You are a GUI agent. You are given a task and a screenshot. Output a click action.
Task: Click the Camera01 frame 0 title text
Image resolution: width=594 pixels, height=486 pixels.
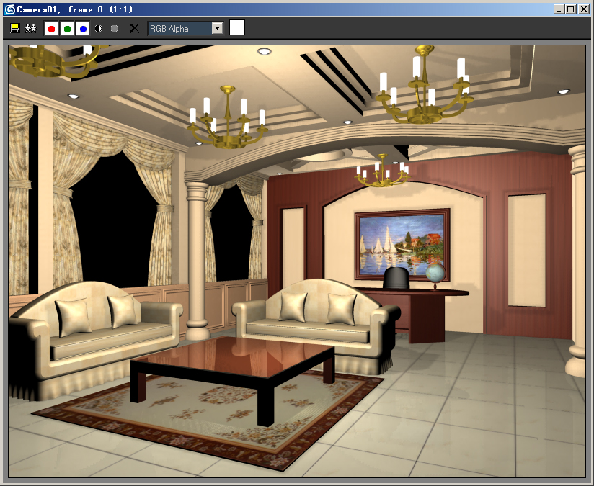coord(75,9)
